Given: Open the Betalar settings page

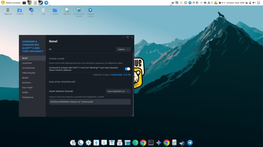Looking at the screenshot, I should point(25,78).
